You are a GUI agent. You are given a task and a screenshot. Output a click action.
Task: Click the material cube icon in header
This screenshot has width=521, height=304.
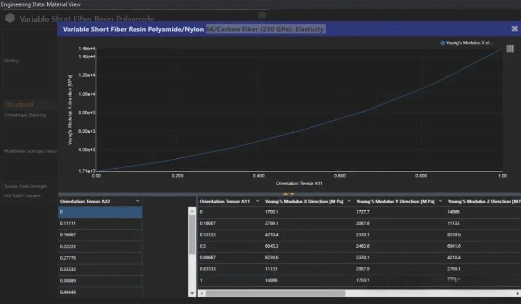coord(10,19)
